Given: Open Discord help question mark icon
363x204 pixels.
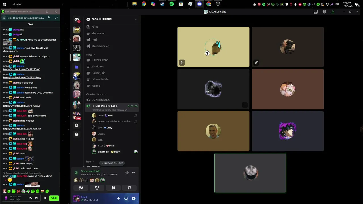Looking at the screenshot, I should 324,12.
